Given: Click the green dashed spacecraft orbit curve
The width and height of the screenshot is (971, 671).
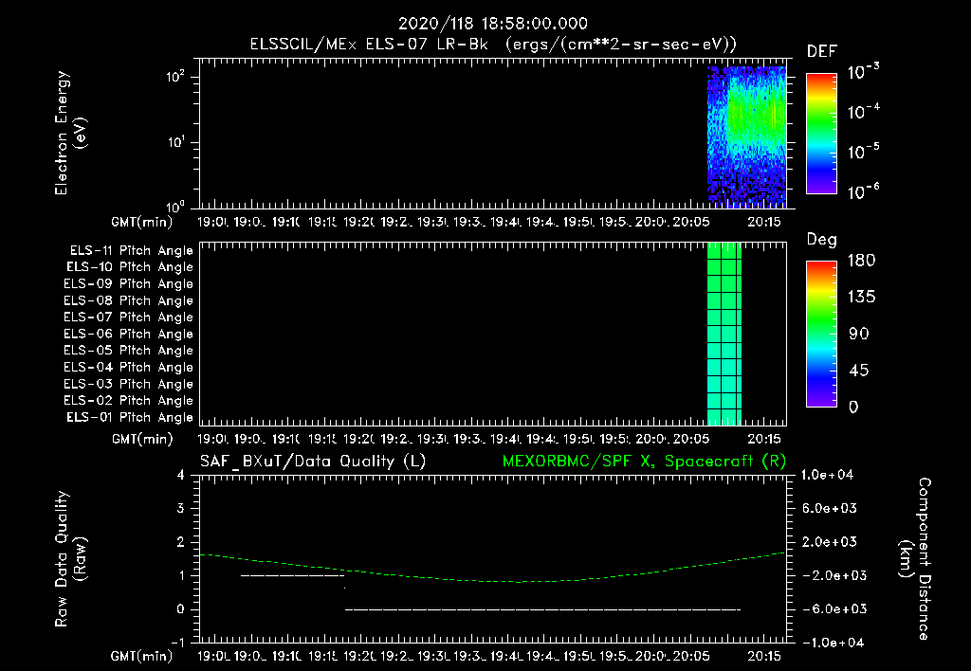Looking at the screenshot, I should (x=492, y=568).
